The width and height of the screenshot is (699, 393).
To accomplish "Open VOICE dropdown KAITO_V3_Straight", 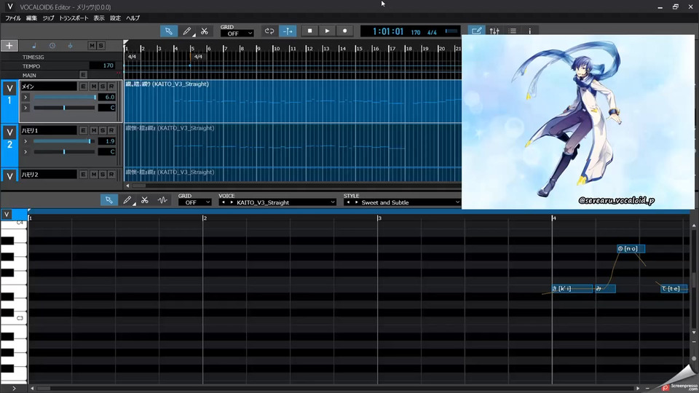I will (277, 202).
